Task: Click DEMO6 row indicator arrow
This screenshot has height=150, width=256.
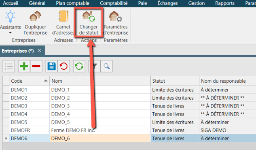Action: [6, 138]
